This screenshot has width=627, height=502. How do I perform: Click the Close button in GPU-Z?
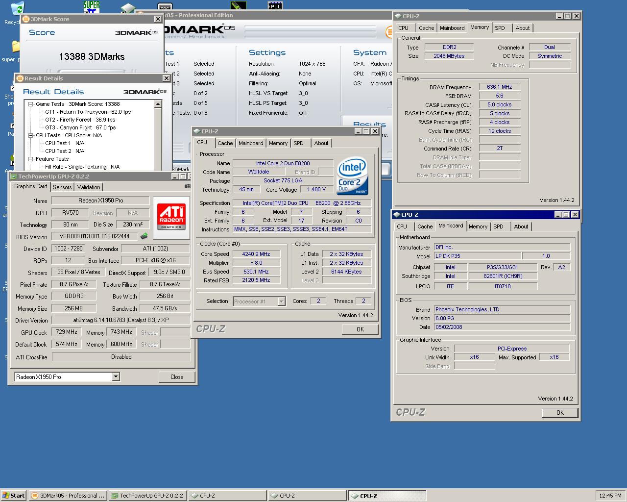click(177, 377)
